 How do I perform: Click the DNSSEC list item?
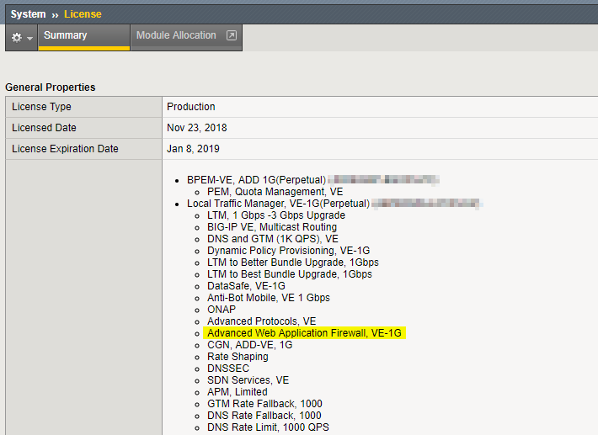click(x=228, y=369)
